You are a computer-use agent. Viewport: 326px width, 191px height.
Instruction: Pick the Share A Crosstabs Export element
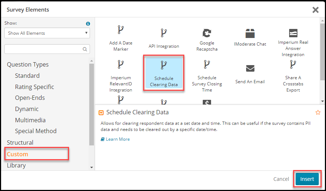pos(293,76)
